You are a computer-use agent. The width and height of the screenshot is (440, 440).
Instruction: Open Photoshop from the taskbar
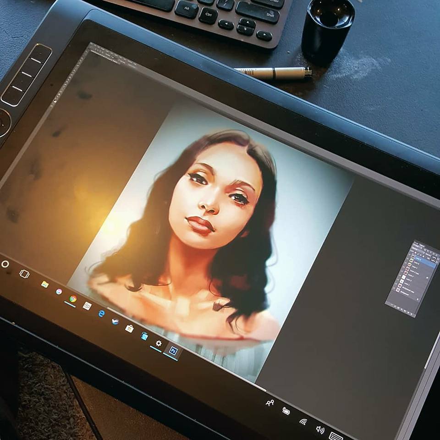click(x=173, y=351)
